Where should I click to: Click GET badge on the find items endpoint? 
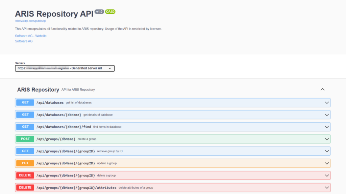pos(25,127)
